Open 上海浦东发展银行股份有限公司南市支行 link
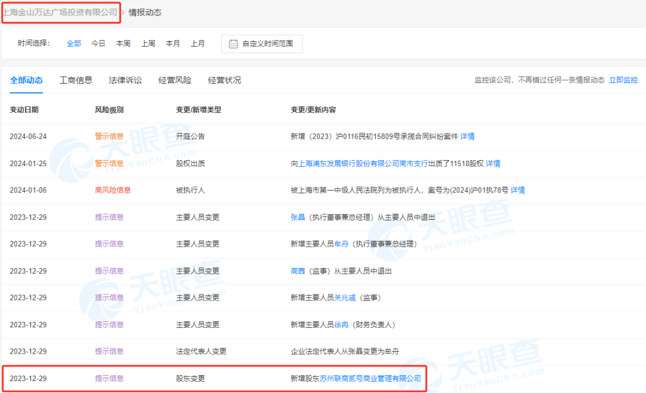The image size is (646, 393). click(363, 164)
